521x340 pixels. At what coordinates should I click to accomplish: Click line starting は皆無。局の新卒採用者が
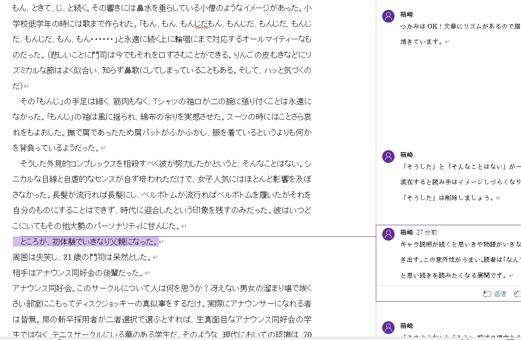[x=162, y=319]
